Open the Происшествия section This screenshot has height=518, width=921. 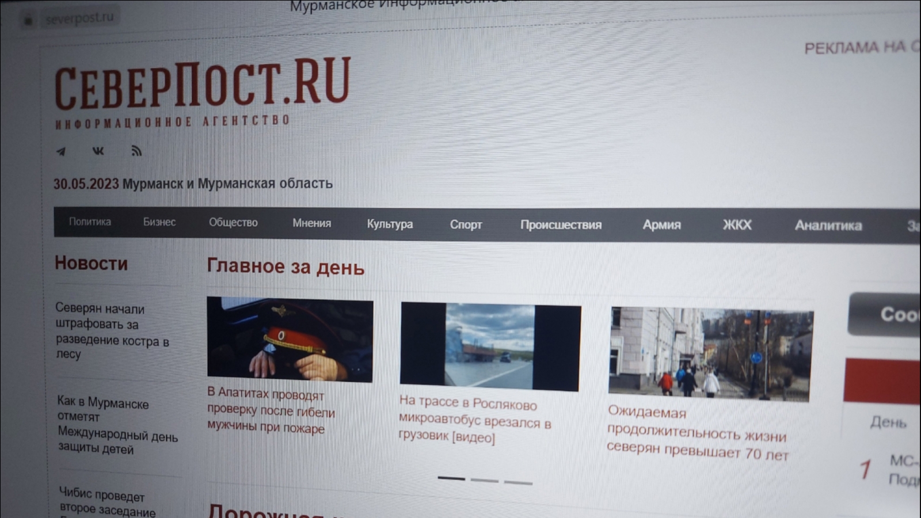561,225
